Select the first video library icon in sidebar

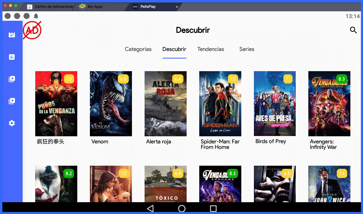tap(12, 79)
